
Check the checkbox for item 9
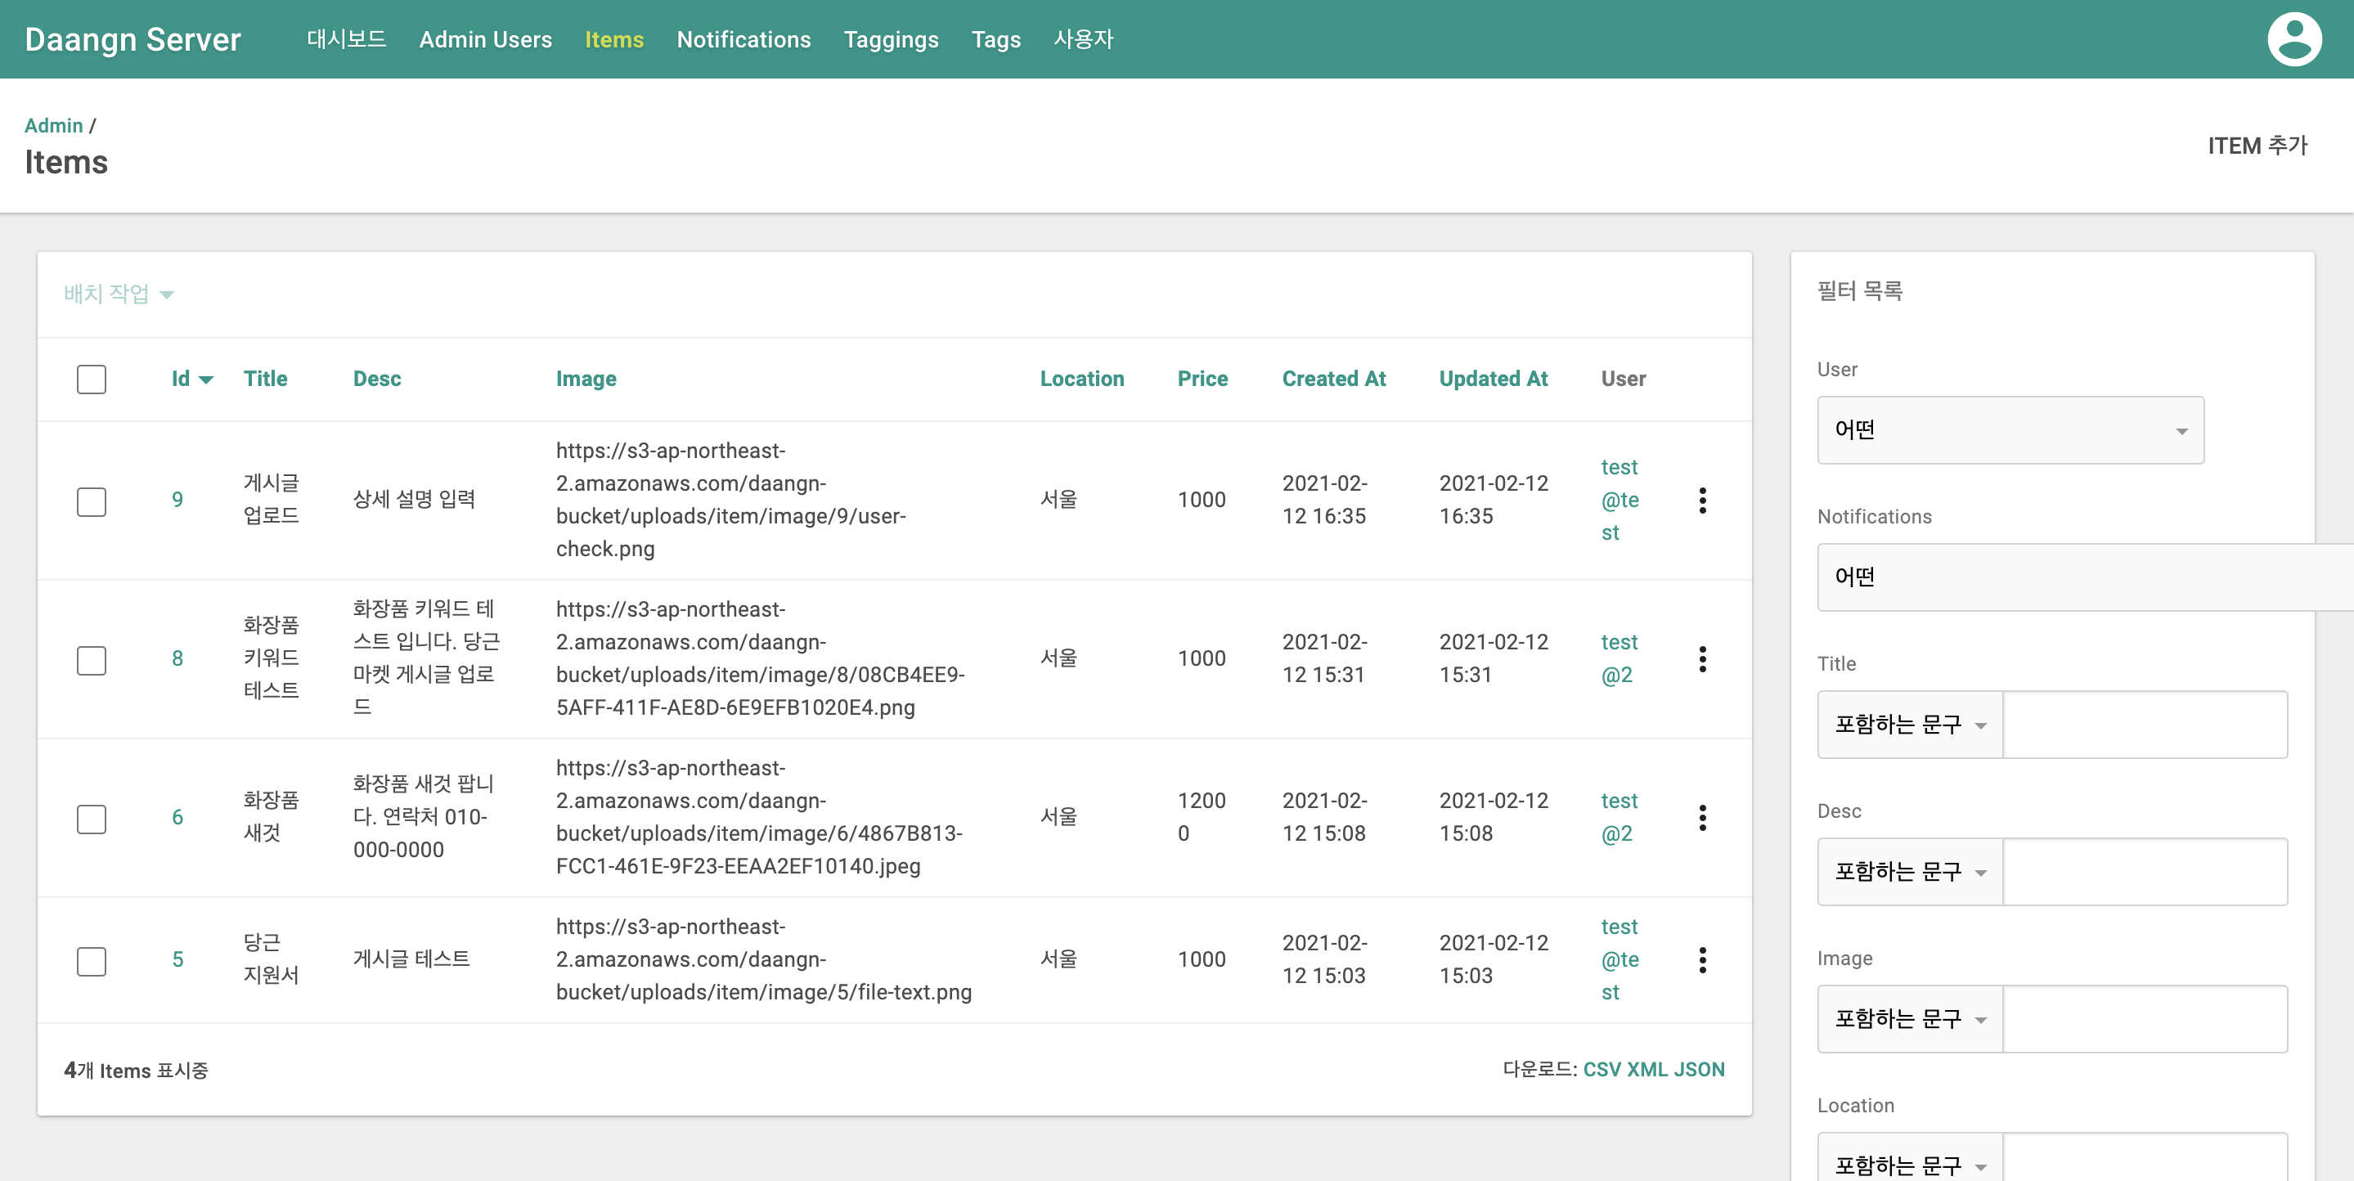(92, 501)
